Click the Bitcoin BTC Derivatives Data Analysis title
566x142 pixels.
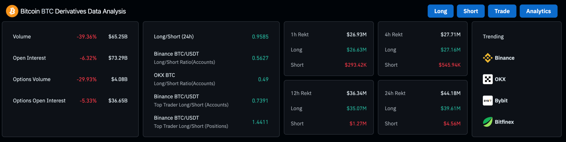coord(73,11)
